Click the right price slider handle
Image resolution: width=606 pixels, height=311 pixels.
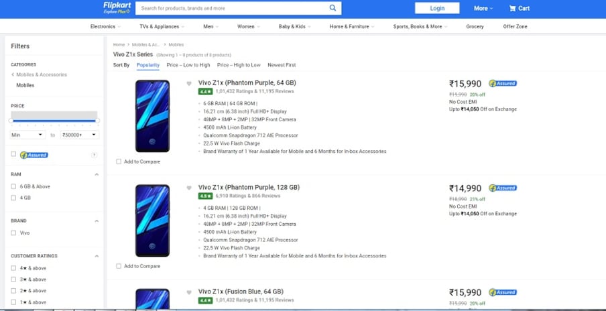pyautogui.click(x=98, y=121)
